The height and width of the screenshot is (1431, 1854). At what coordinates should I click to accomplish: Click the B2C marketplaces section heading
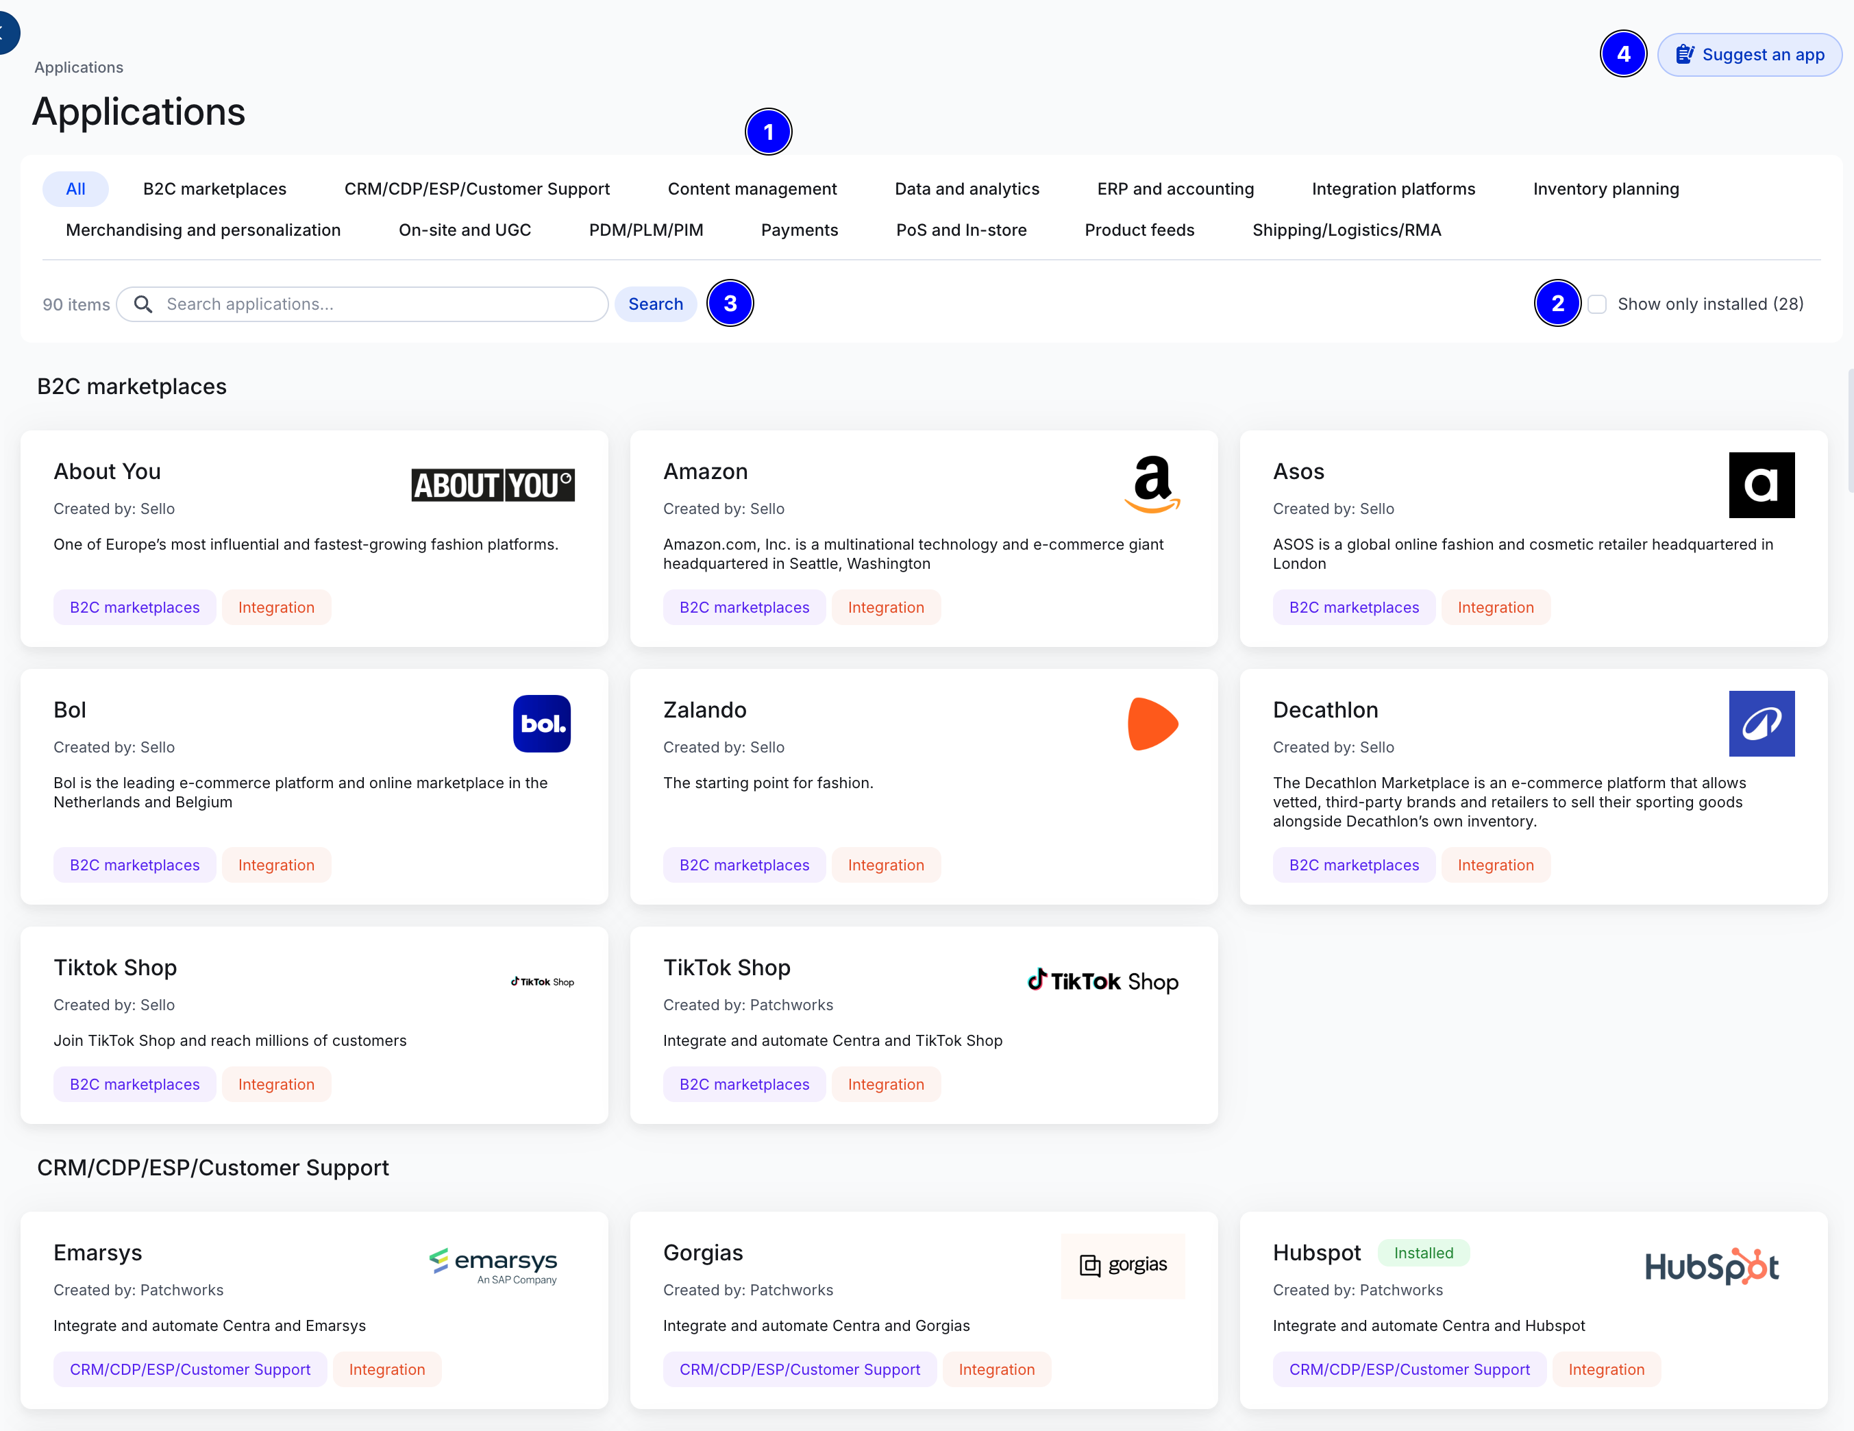click(132, 387)
